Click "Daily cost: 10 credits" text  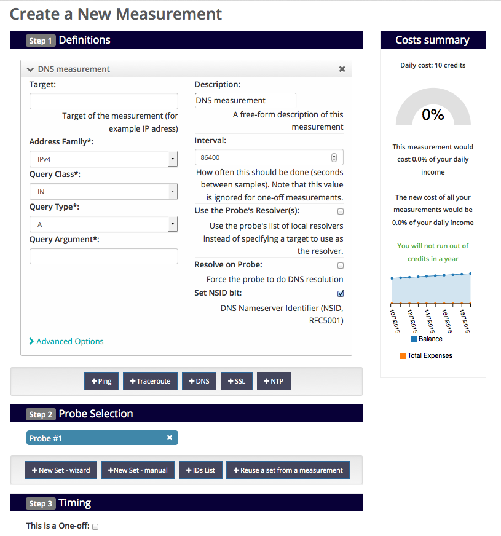coord(433,65)
